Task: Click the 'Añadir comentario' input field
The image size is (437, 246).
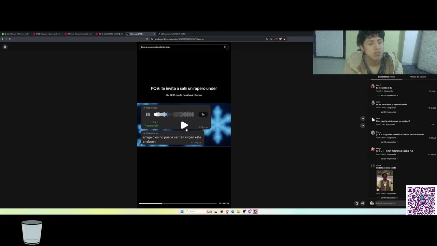Action: pos(391,203)
